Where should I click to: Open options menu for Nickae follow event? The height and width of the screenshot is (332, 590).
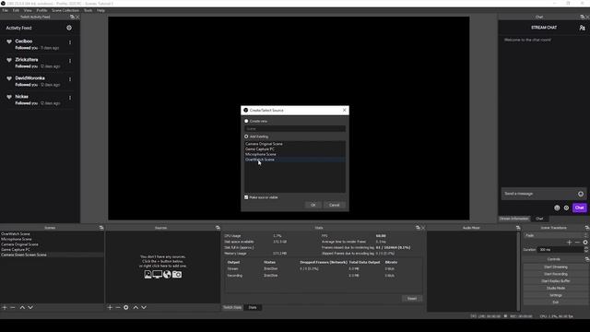70,98
